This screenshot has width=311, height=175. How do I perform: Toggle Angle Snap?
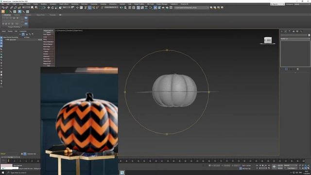89,8
